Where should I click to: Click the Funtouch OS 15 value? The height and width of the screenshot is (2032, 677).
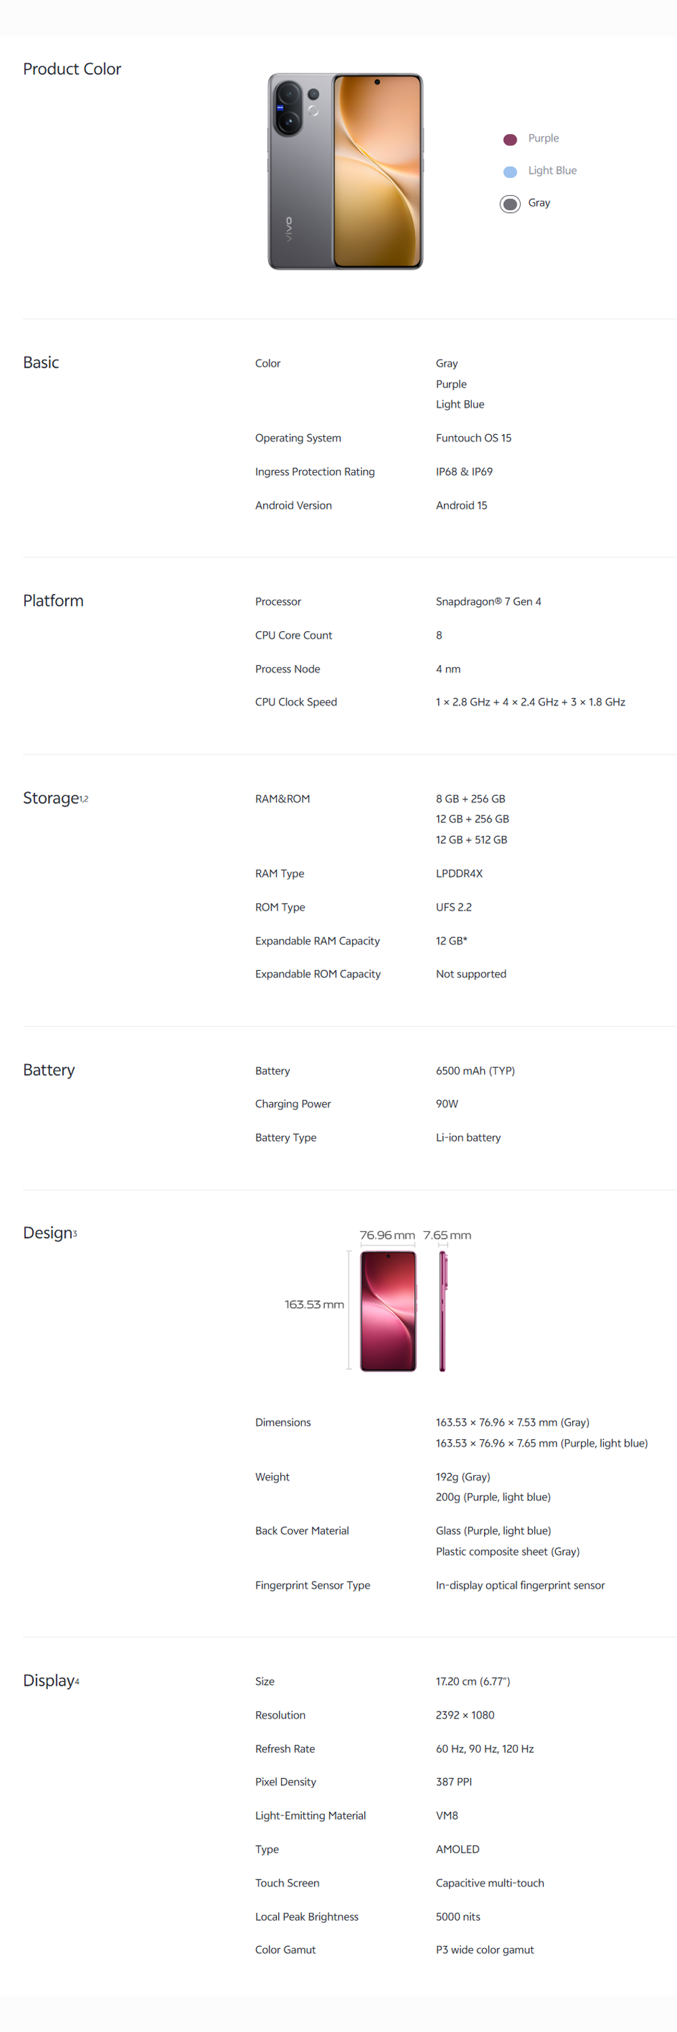coord(473,439)
